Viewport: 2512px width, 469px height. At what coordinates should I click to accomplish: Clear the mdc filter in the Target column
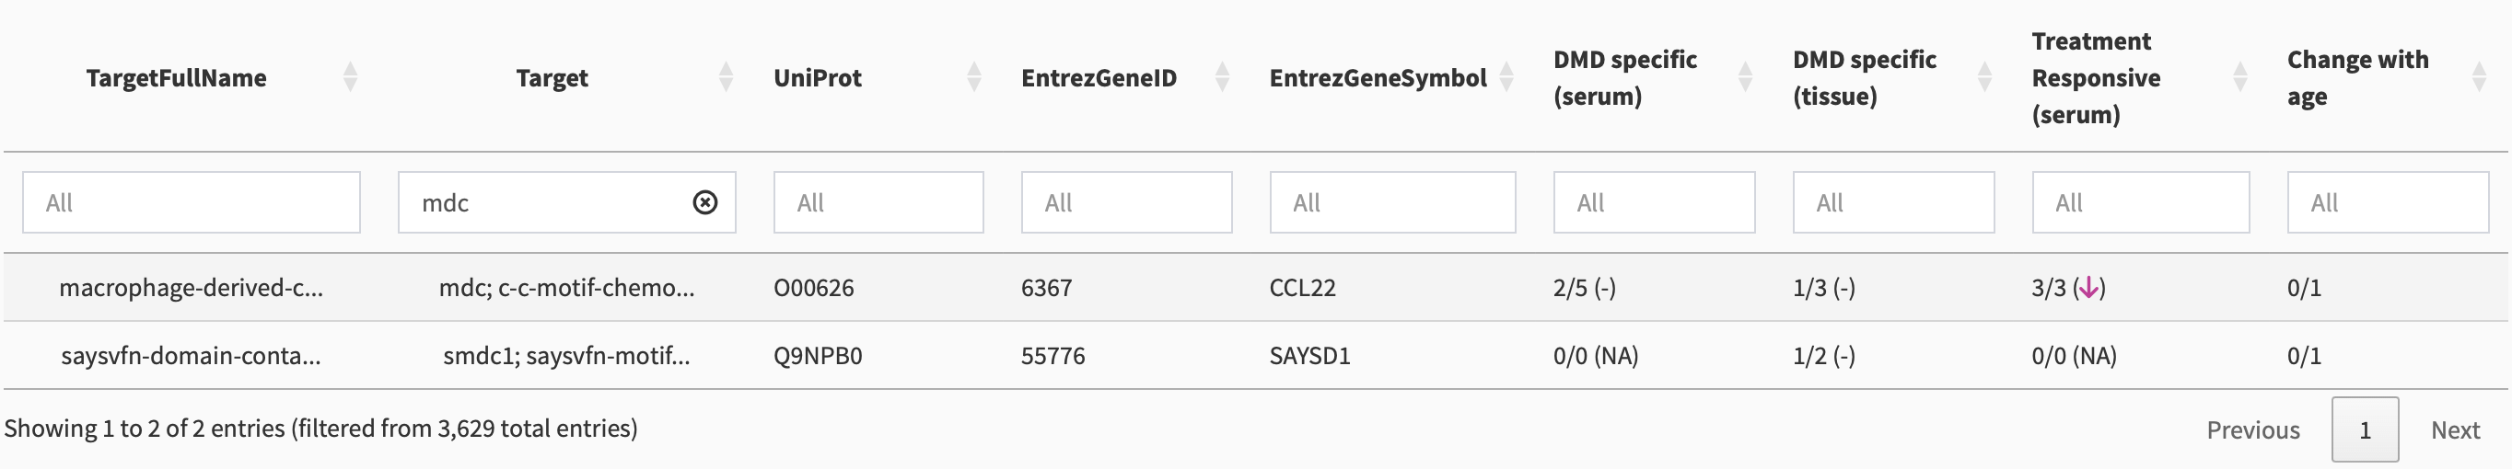(704, 202)
